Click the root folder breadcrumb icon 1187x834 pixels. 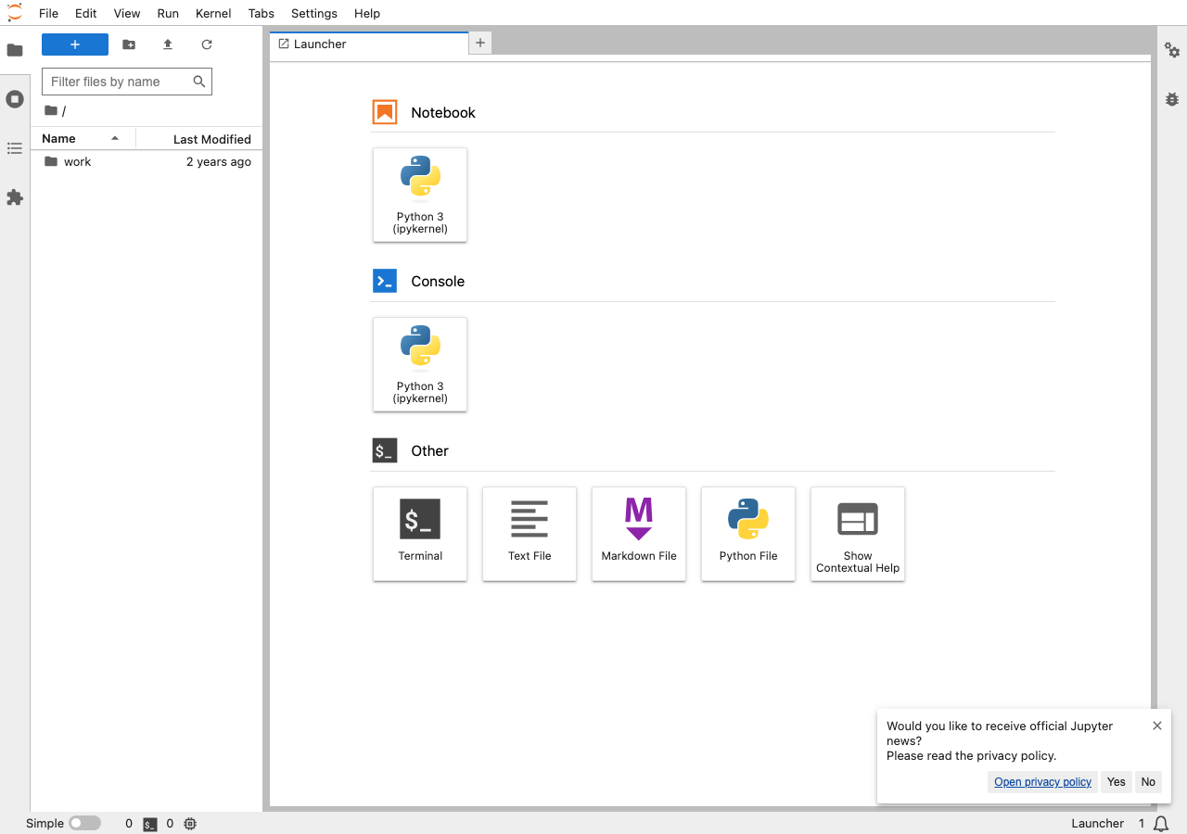[51, 111]
